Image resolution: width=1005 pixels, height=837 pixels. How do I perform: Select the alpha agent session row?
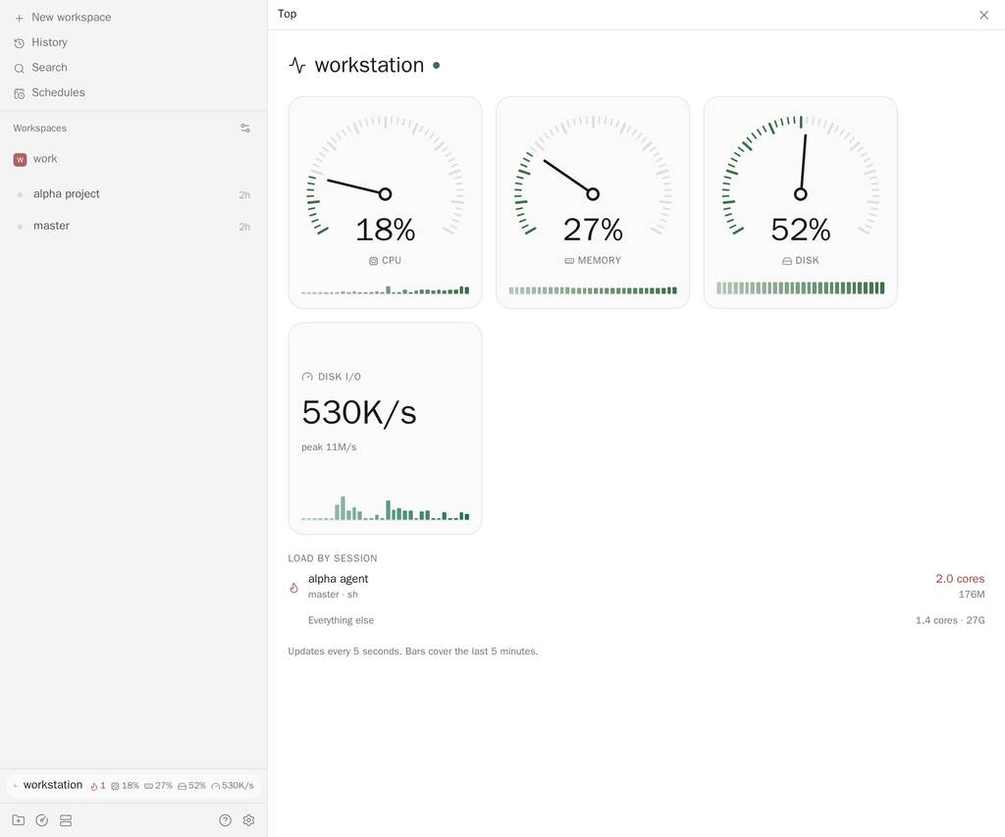pyautogui.click(x=636, y=586)
